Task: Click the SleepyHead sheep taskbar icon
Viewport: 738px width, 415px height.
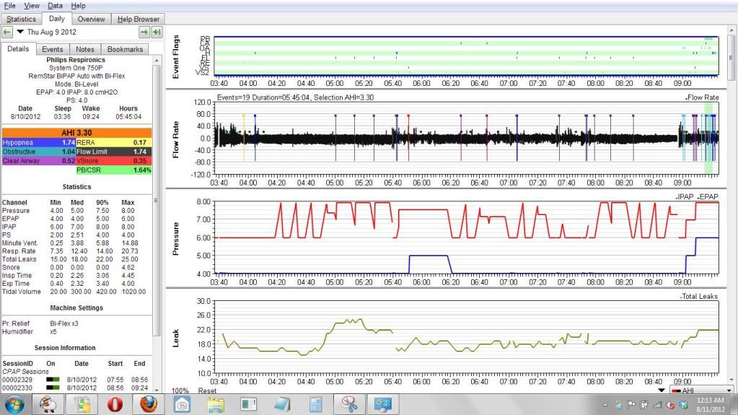Action: pyautogui.click(x=48, y=405)
